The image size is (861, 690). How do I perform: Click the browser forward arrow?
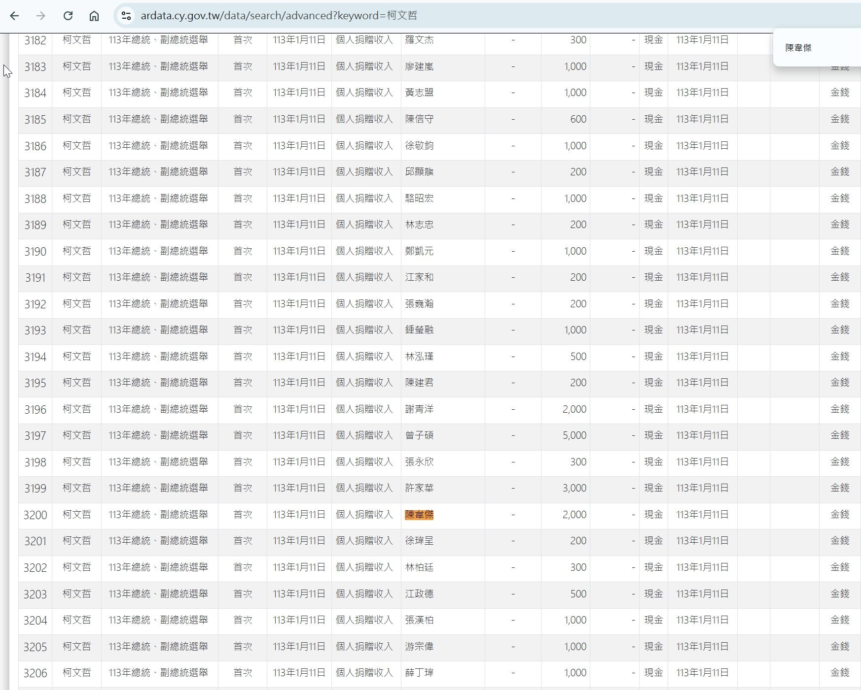coord(41,16)
